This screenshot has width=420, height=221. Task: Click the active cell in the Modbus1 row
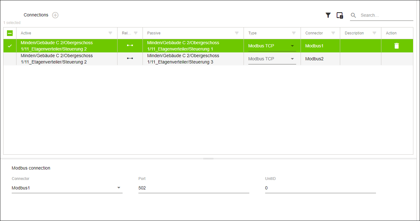point(67,46)
